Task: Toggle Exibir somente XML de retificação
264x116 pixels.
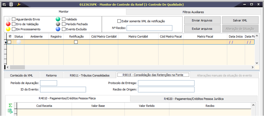Action: (119, 21)
